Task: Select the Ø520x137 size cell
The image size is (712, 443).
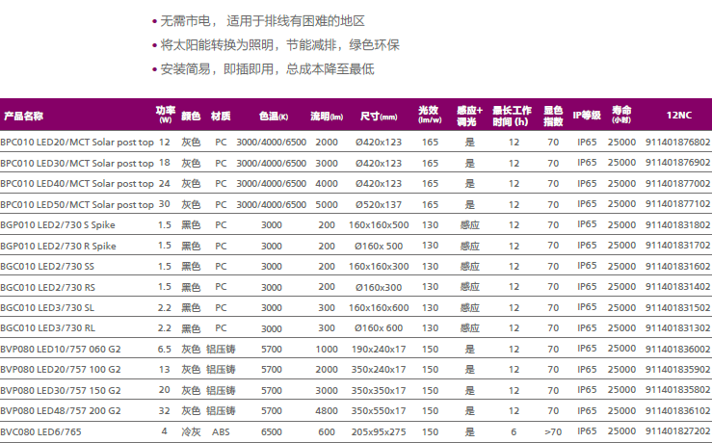Action: pos(379,204)
